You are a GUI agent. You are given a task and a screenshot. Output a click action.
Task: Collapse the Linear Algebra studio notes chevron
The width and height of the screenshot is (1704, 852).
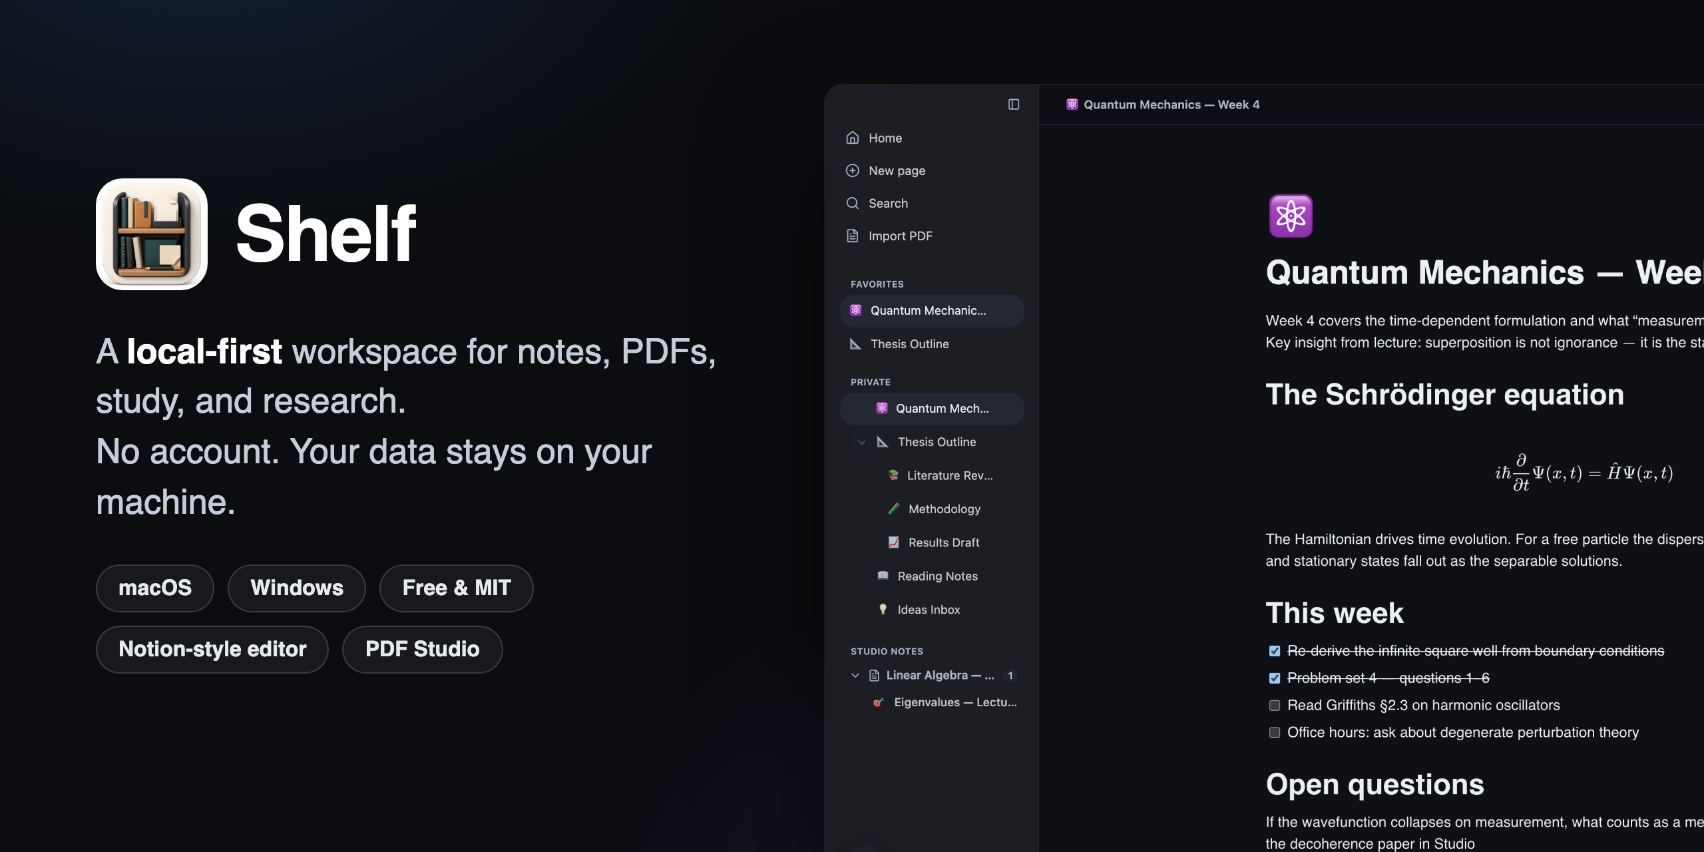[x=855, y=676]
